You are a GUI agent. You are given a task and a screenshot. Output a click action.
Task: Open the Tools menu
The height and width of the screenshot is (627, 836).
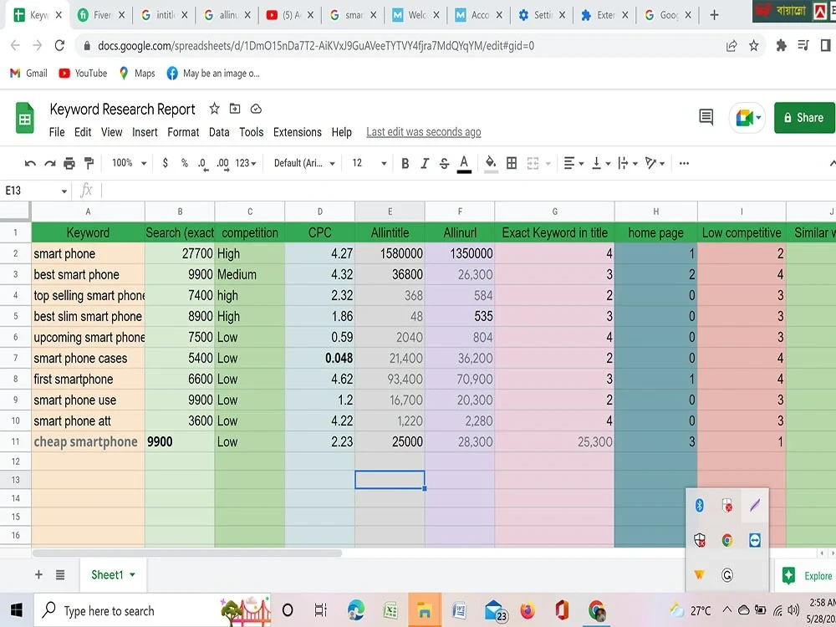(251, 132)
